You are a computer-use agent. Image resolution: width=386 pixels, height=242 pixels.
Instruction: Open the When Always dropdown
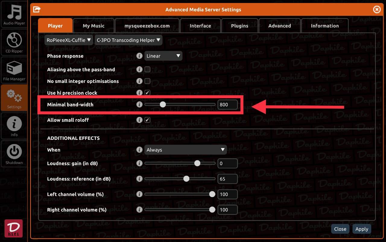click(185, 150)
